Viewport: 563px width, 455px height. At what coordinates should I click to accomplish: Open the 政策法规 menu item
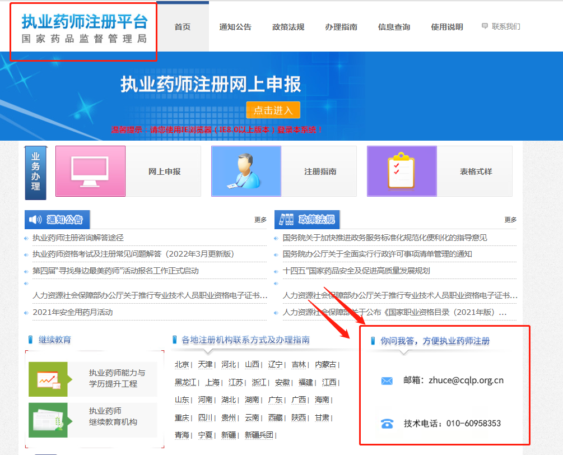tap(288, 27)
